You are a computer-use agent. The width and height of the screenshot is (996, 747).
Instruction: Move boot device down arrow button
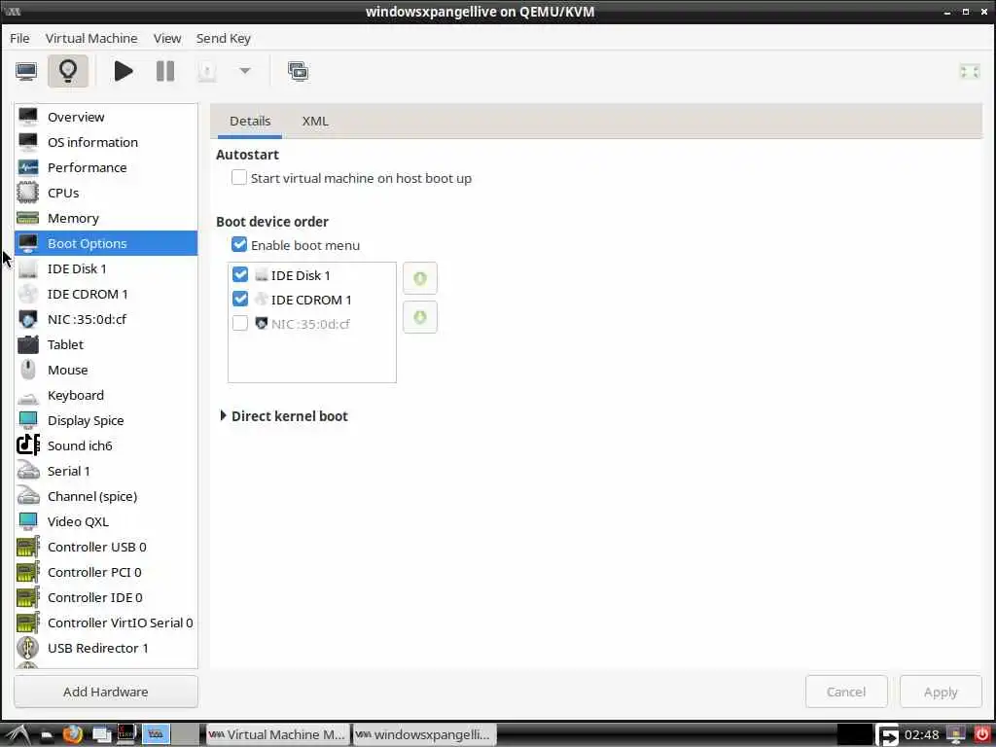click(x=420, y=317)
